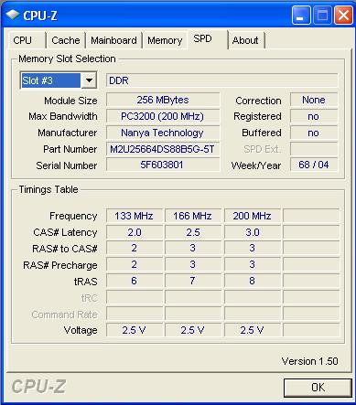This screenshot has height=405, width=356.
Task: Click the tRAS value 8
Action: click(x=253, y=281)
